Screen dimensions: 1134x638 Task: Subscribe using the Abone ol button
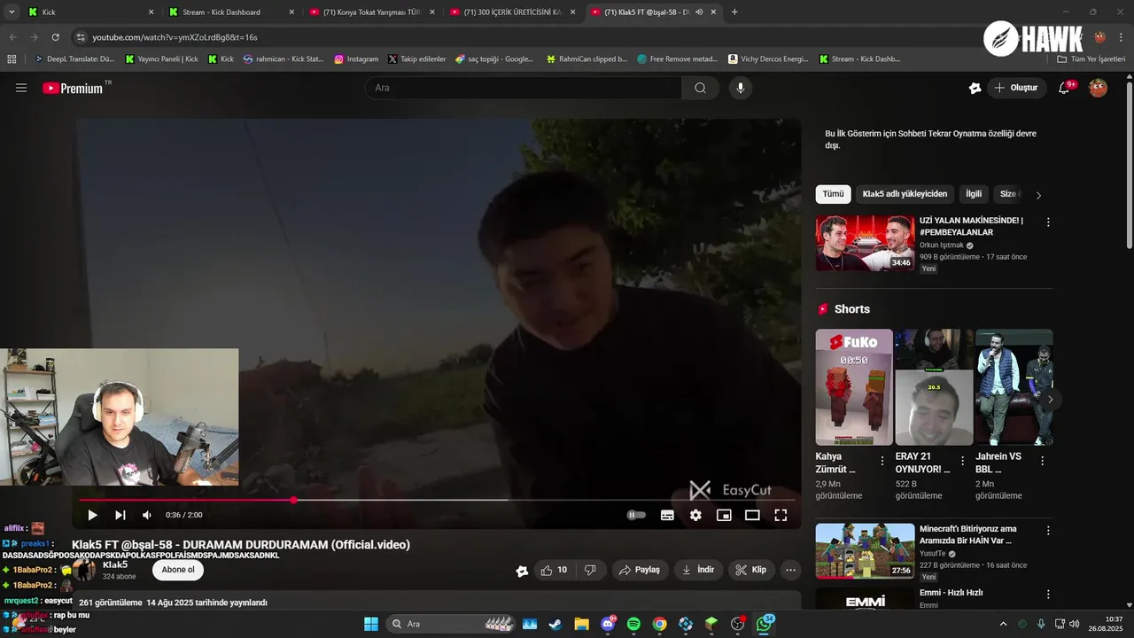tap(178, 570)
